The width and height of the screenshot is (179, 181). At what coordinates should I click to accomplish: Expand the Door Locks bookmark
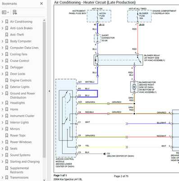tap(2, 74)
